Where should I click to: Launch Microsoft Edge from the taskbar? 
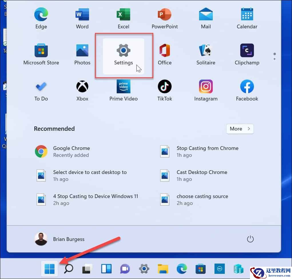click(182, 269)
